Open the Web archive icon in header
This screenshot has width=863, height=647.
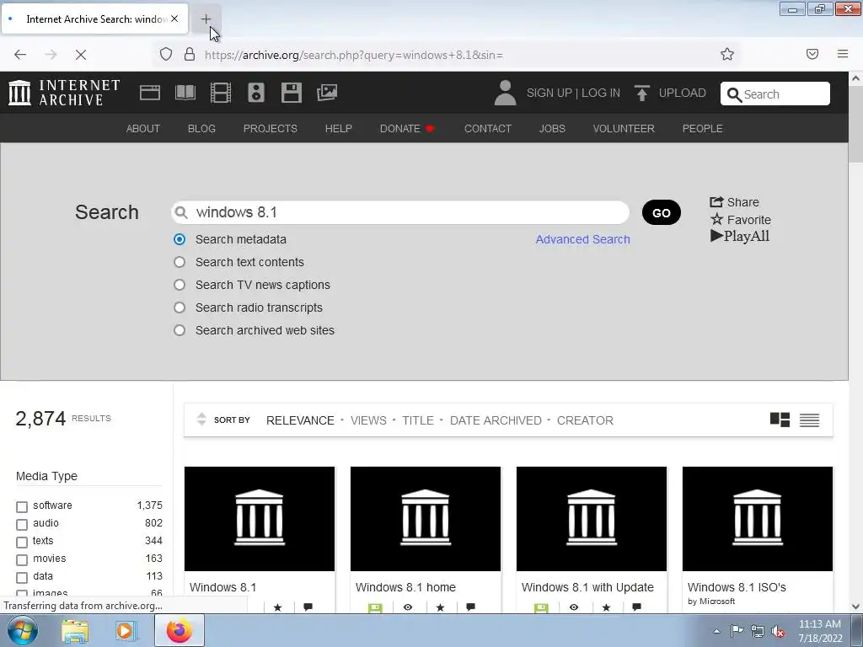(150, 93)
